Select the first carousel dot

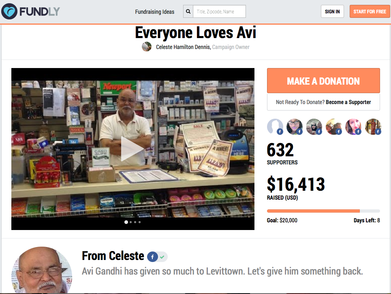(x=126, y=222)
